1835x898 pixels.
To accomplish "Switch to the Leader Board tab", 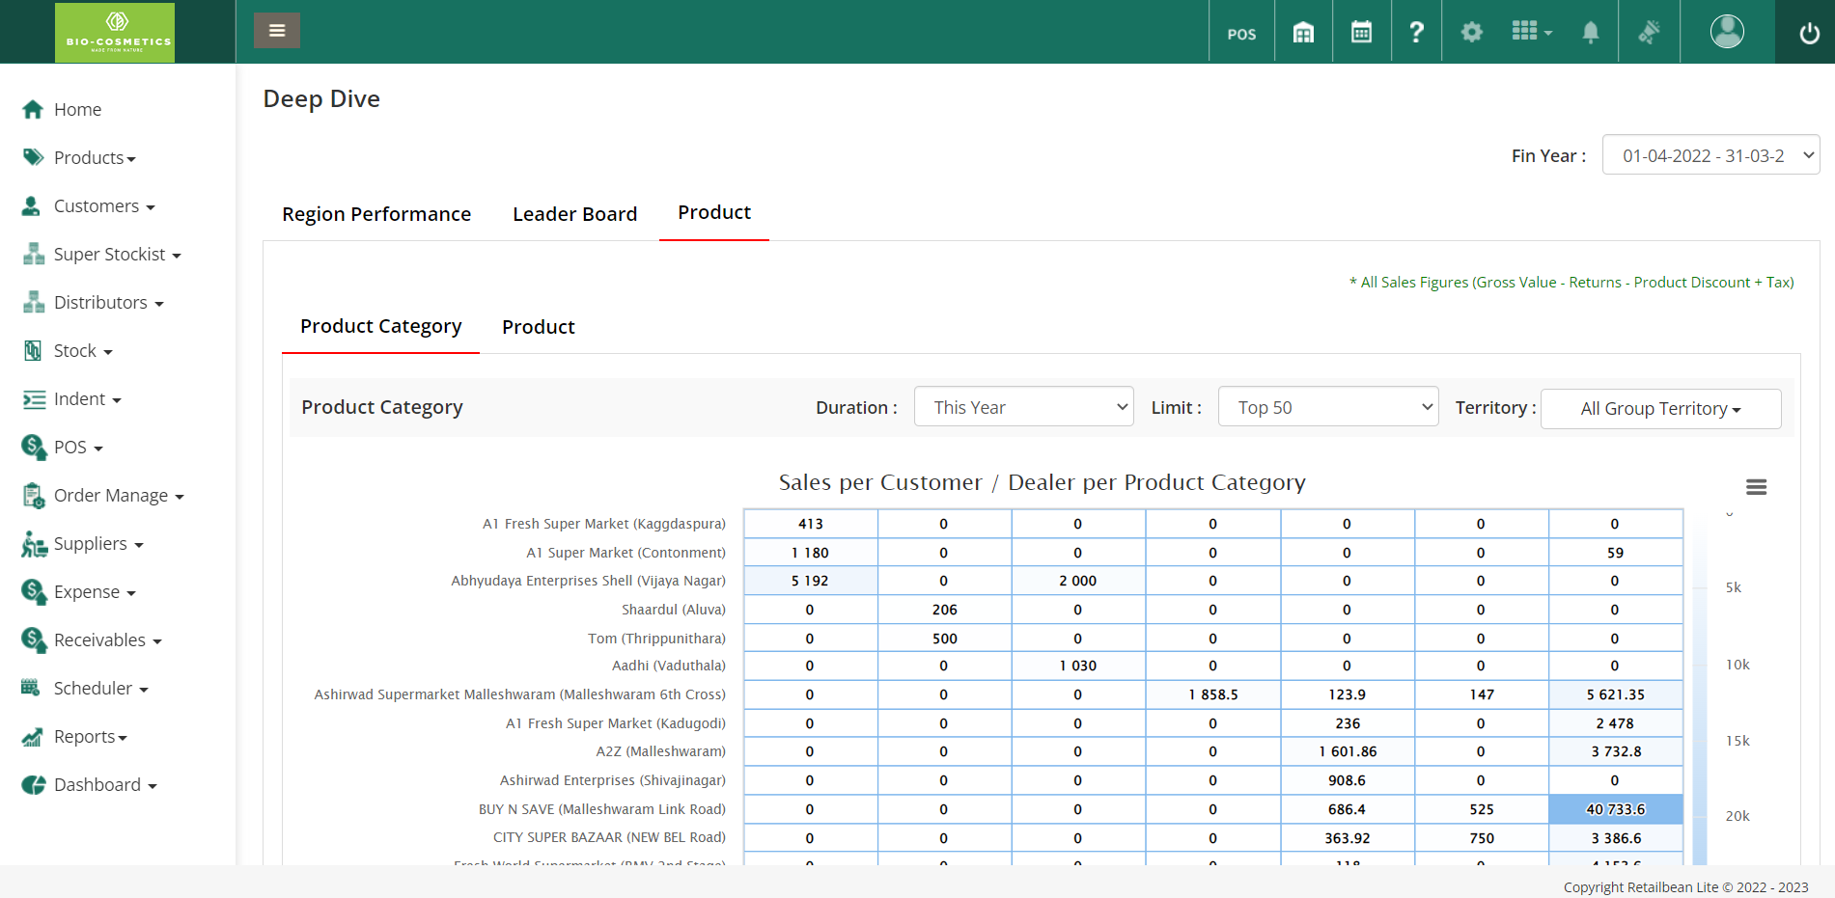I will tap(574, 214).
